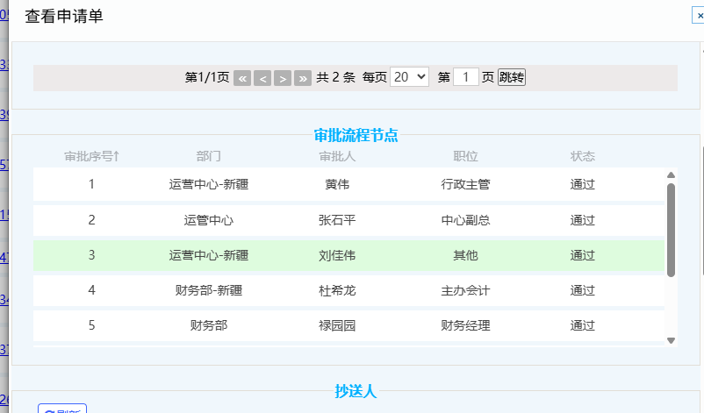Jump to last page with » button

point(303,78)
